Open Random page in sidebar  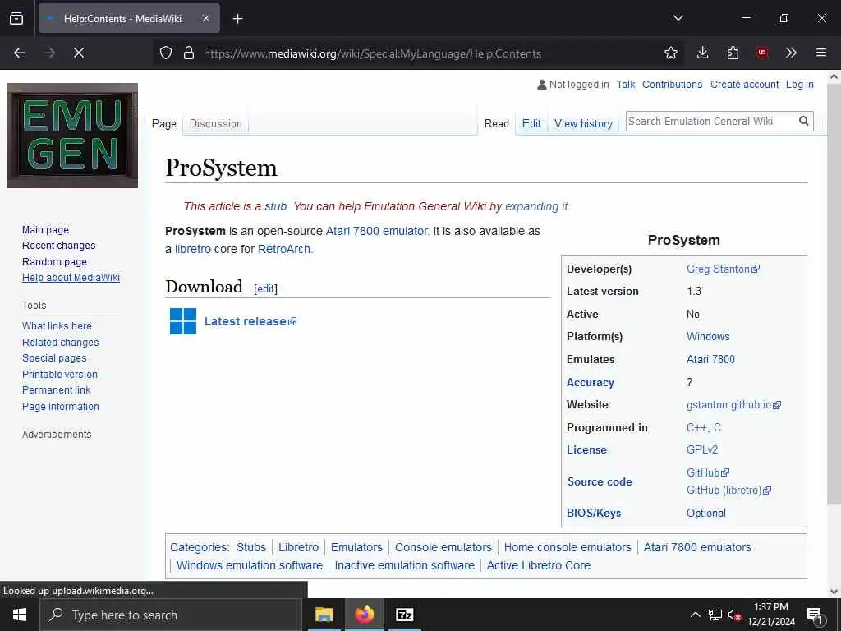(x=54, y=262)
